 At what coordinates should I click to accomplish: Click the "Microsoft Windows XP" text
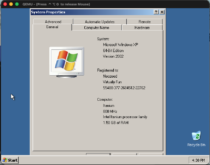click(121, 45)
